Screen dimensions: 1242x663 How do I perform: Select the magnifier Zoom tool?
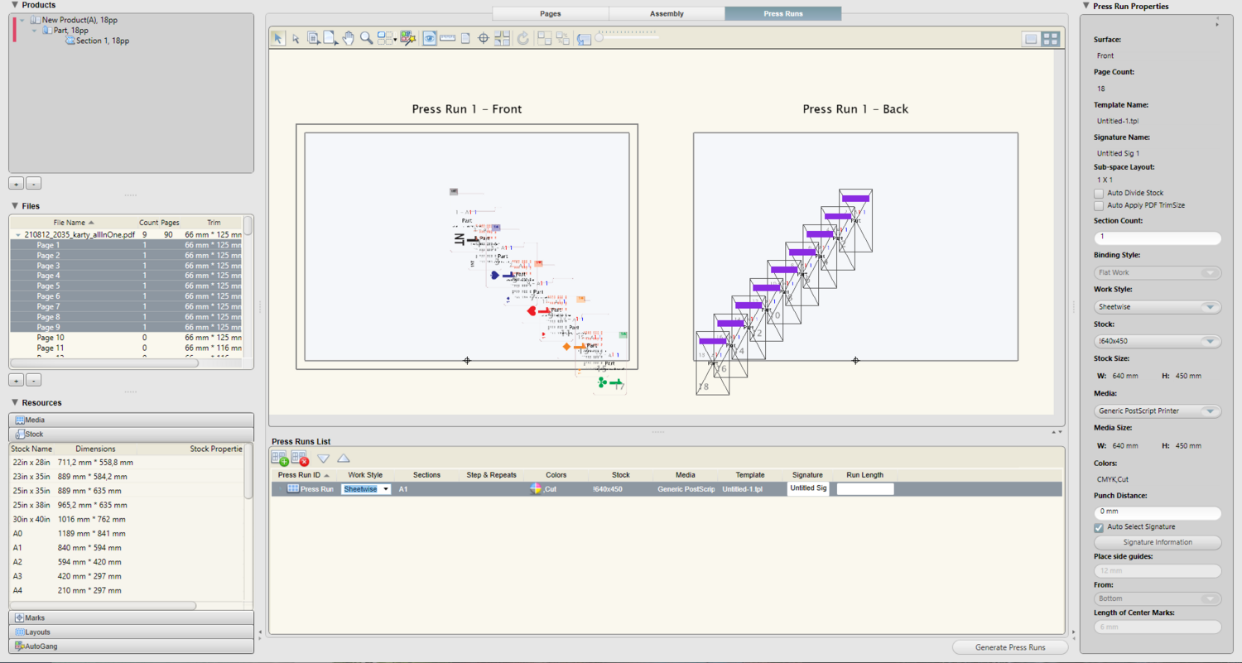coord(366,38)
